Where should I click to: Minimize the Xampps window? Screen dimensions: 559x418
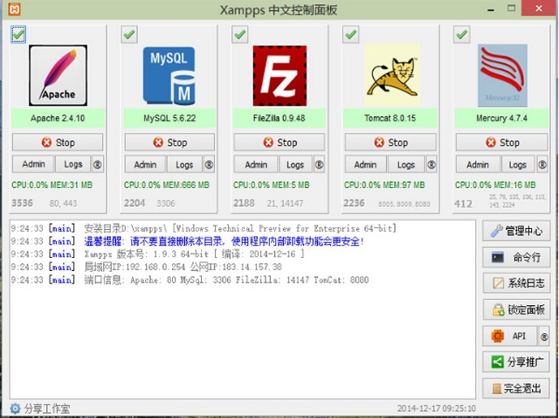tap(491, 9)
